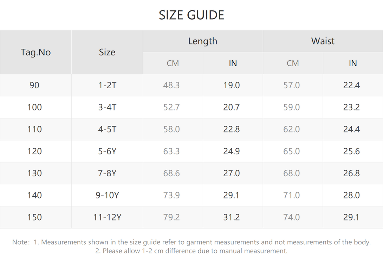Click the 11-12Y size cell
Viewport: 383px width, 265px height.
coord(107,217)
